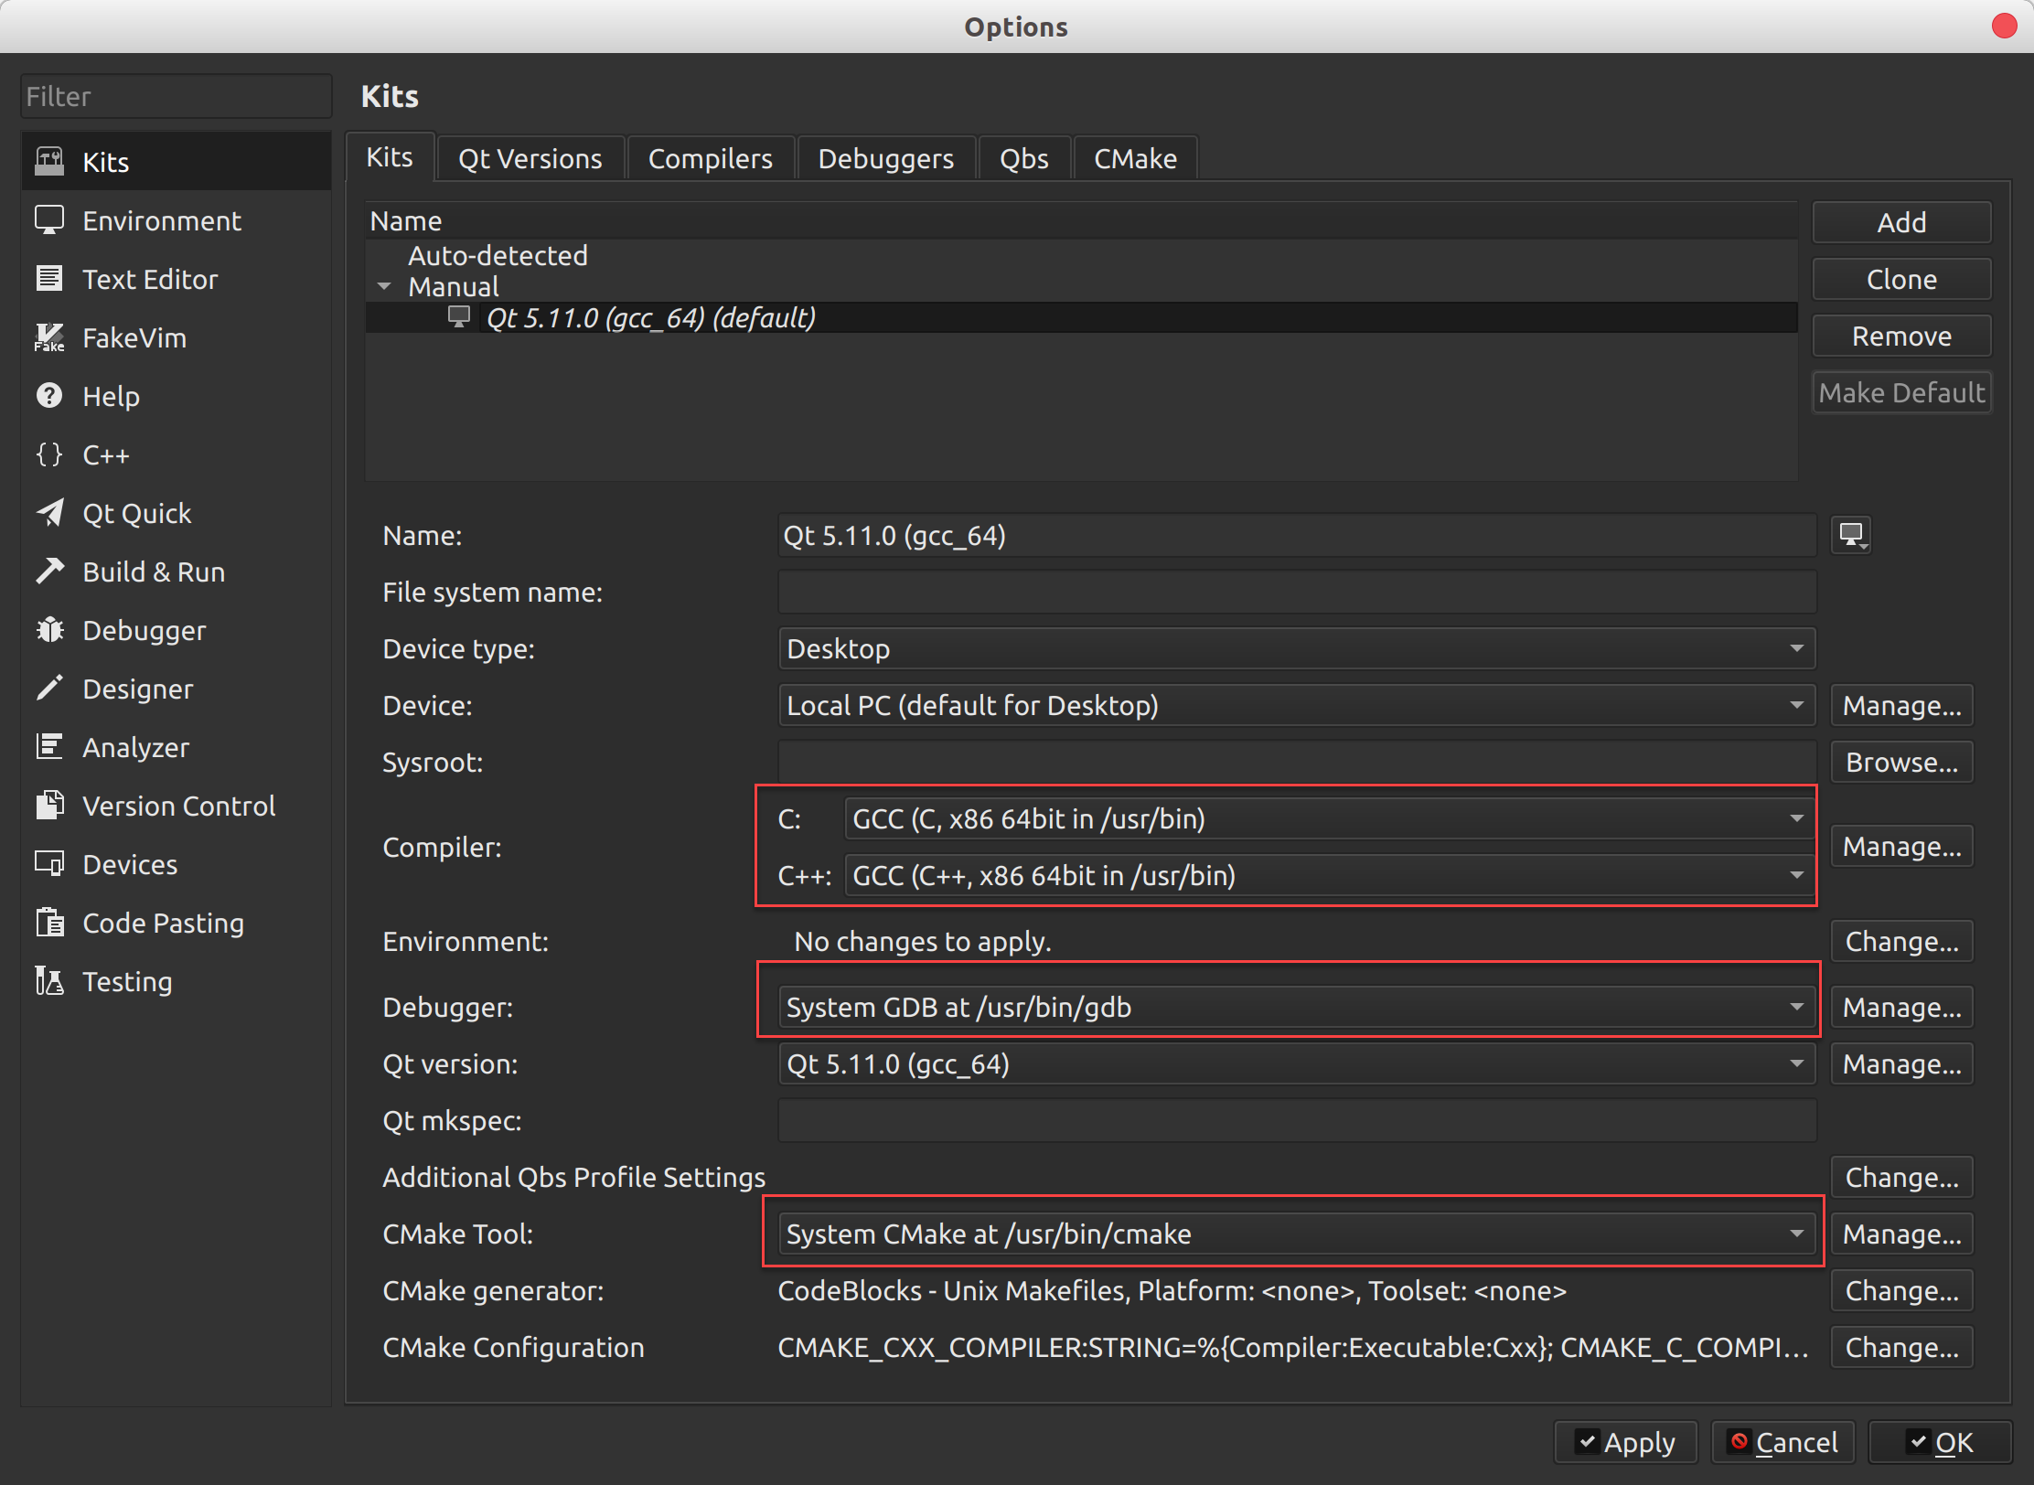Open the Analyzer settings icon
Viewport: 2034px width, 1485px height.
49,747
